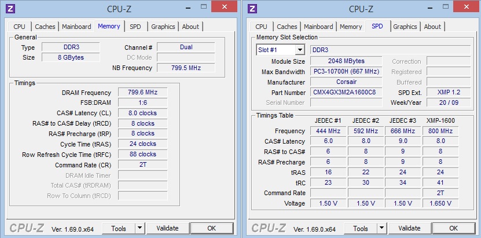Click OK in the right window
The width and height of the screenshot is (481, 238).
pyautogui.click(x=454, y=228)
